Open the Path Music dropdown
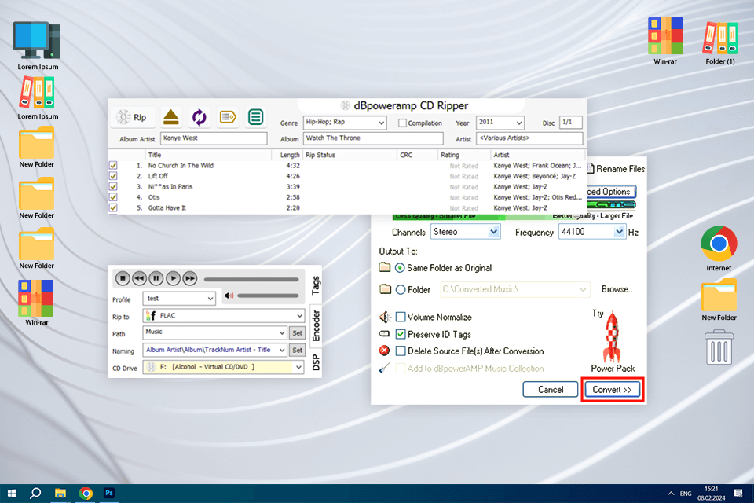Screen dimensions: 754x503 point(282,332)
